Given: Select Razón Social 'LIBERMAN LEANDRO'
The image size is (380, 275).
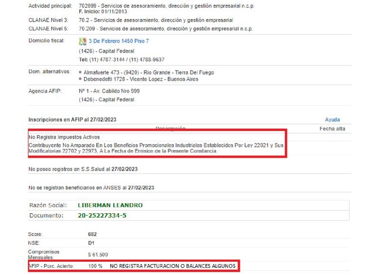Looking at the screenshot, I should tap(110, 205).
